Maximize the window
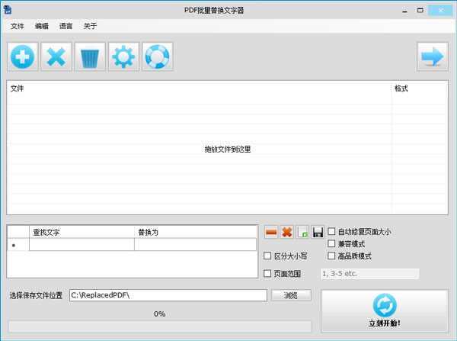The width and height of the screenshot is (457, 341). click(x=420, y=11)
